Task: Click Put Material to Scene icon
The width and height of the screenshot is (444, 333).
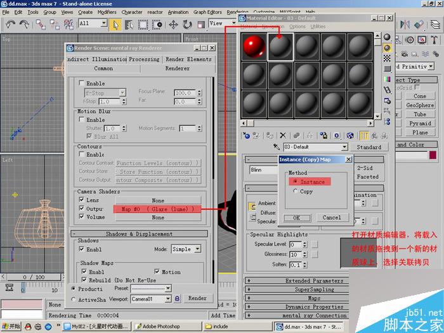Action: [x=256, y=136]
